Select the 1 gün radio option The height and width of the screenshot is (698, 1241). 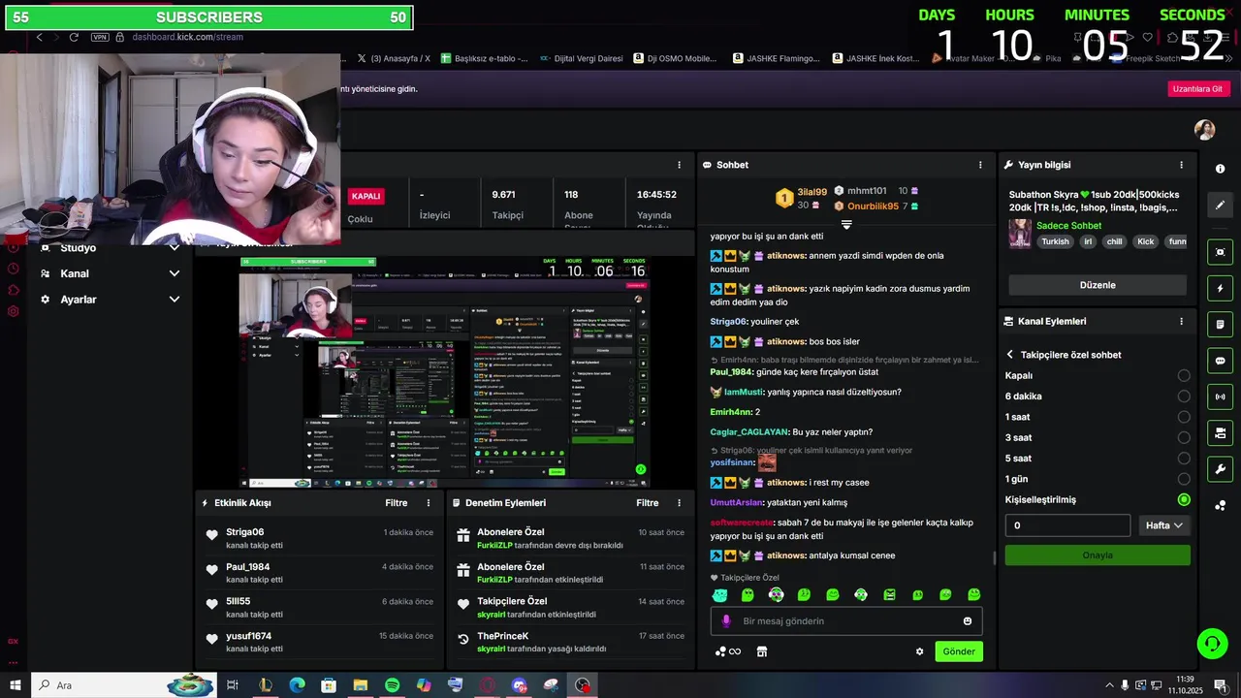click(x=1183, y=479)
